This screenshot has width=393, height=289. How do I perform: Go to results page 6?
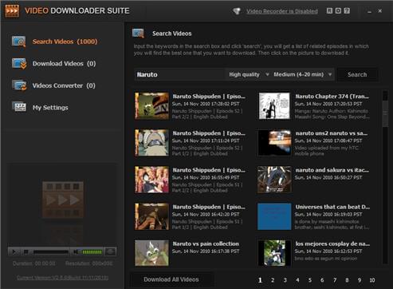(322, 280)
